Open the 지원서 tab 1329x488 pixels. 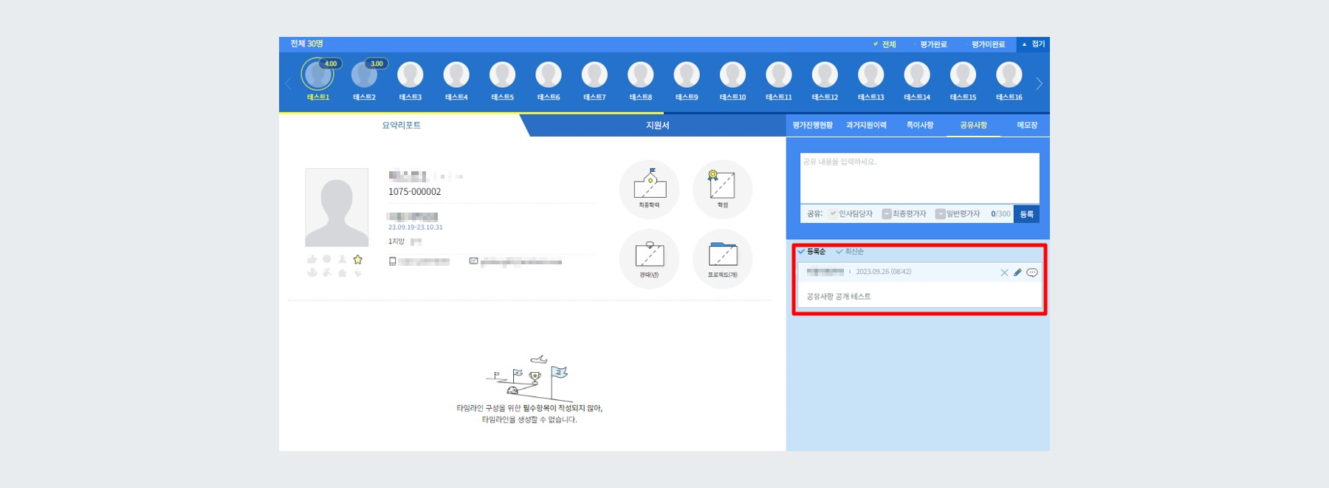point(657,126)
